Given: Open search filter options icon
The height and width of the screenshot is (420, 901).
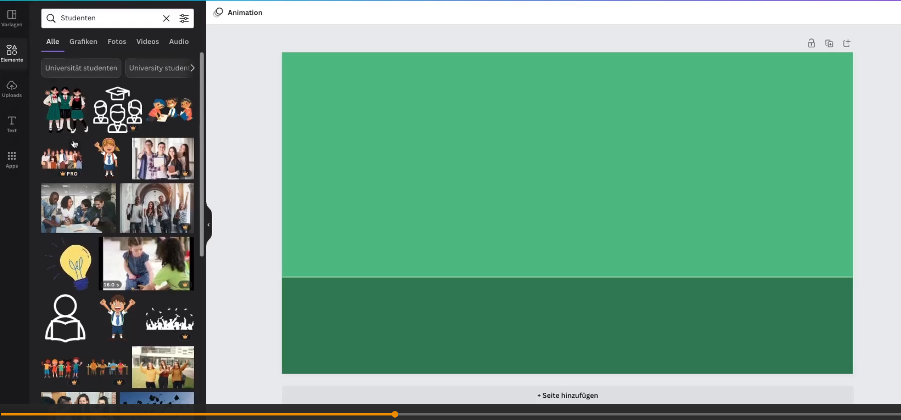Looking at the screenshot, I should point(184,18).
